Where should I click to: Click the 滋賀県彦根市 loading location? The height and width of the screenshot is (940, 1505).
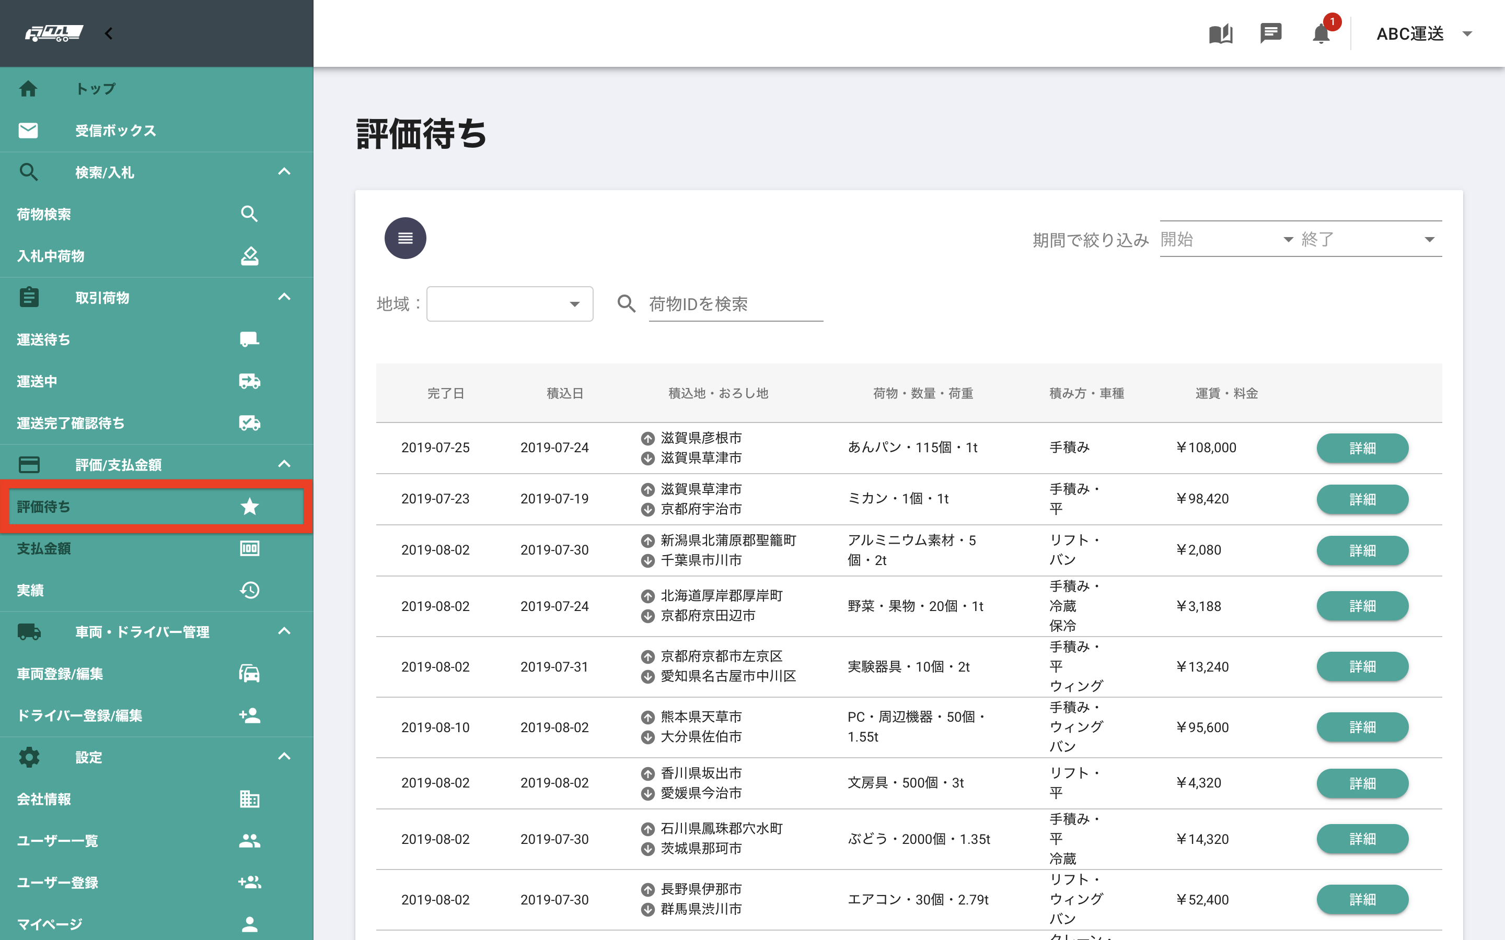[x=701, y=438]
